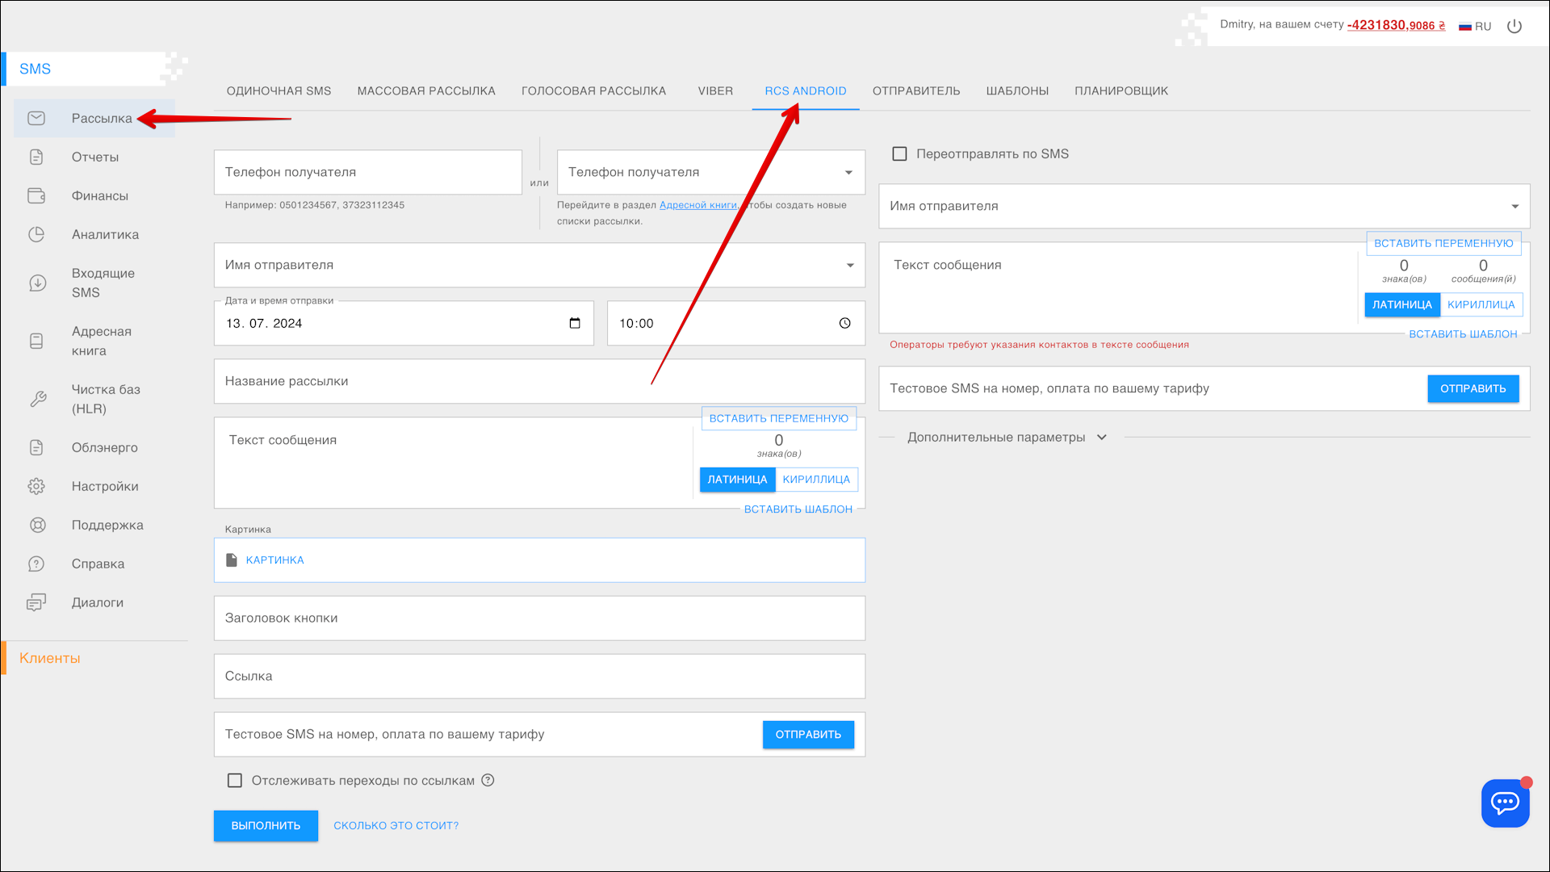Open the chat support bubble icon
The height and width of the screenshot is (872, 1550).
pos(1505,803)
